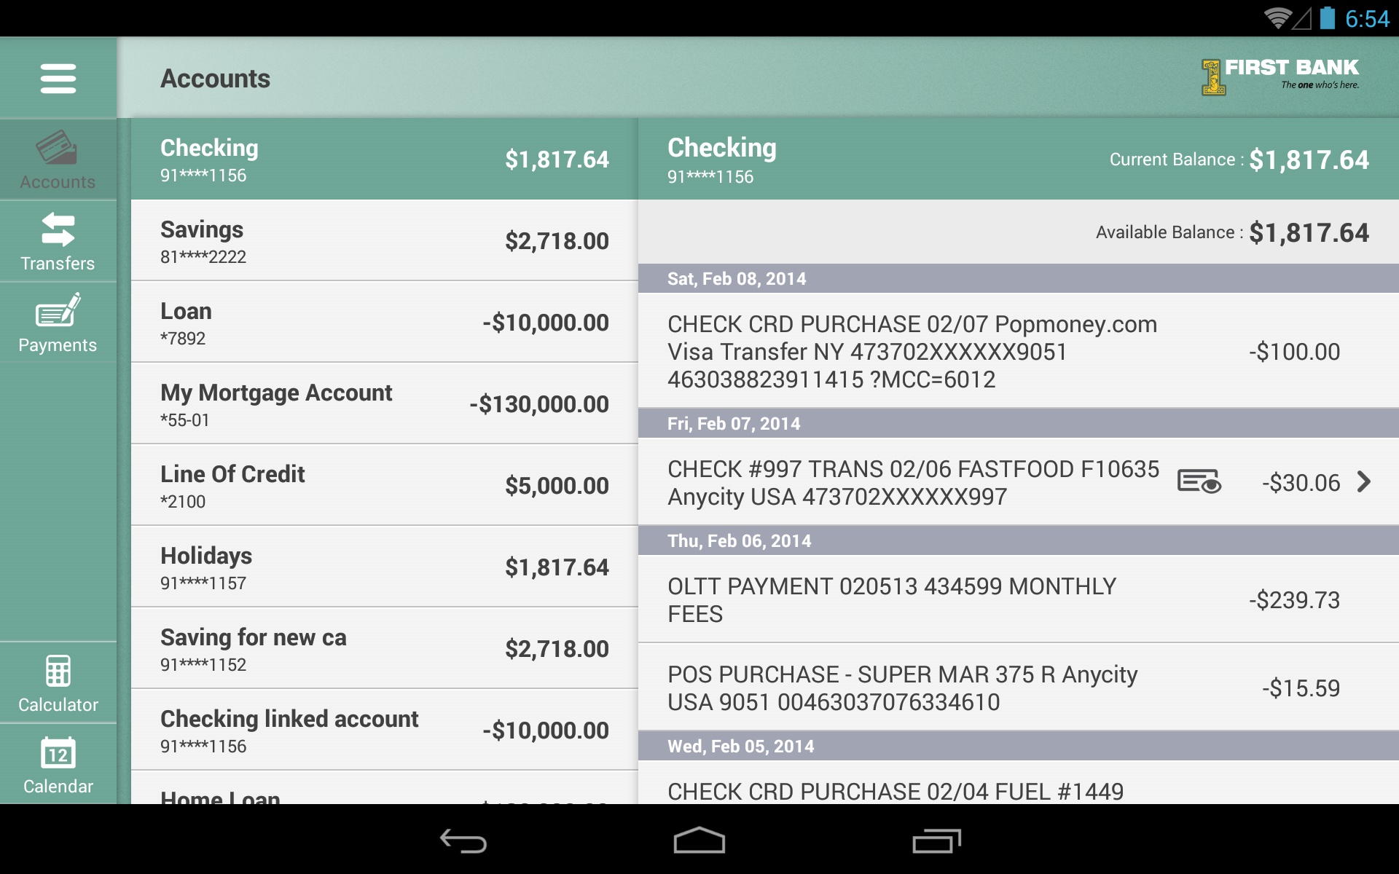
Task: Click the First Bank logo
Action: point(1279,78)
